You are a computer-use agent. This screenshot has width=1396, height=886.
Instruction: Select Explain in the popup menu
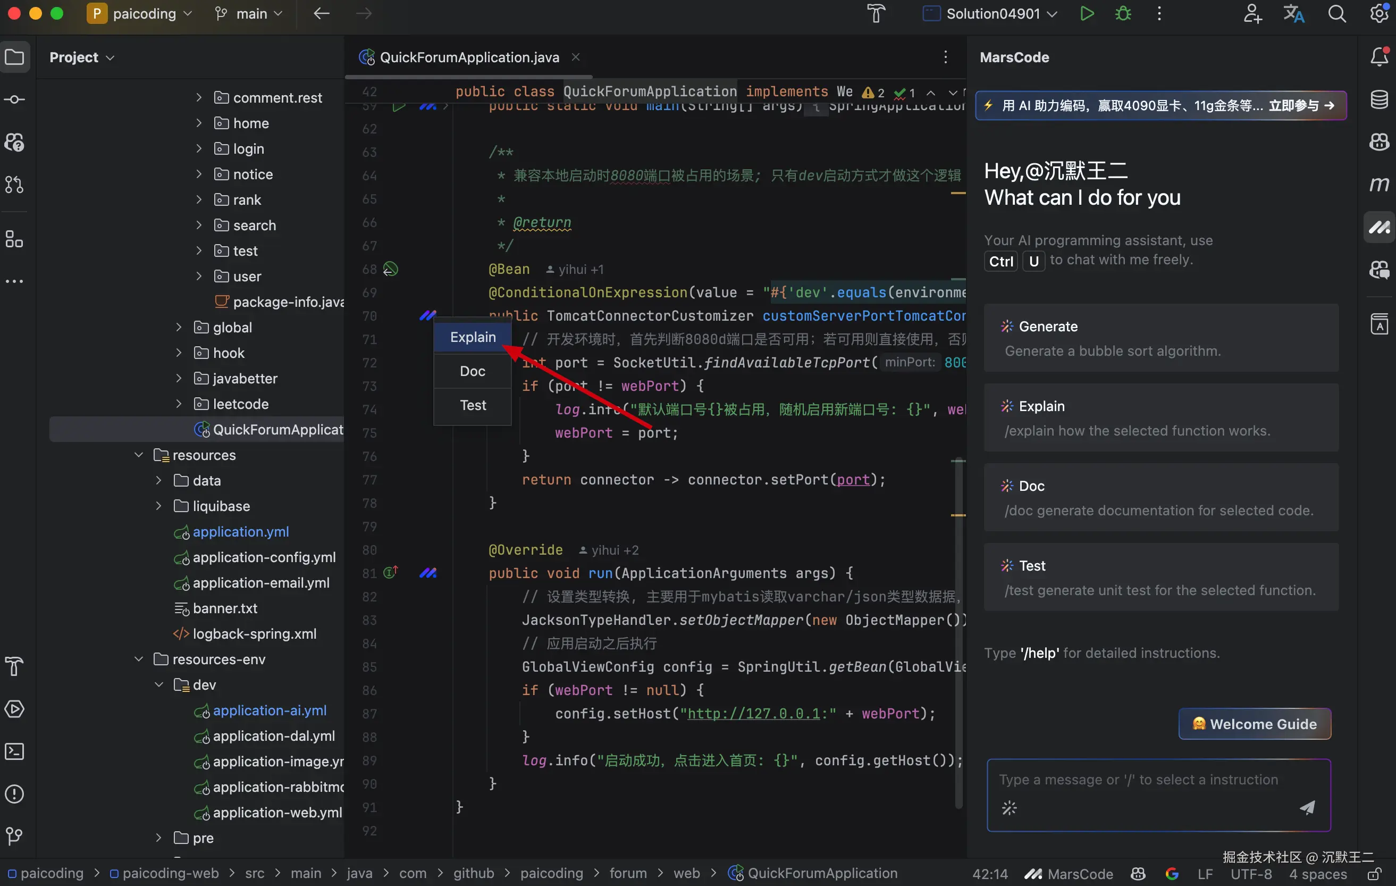click(x=473, y=337)
